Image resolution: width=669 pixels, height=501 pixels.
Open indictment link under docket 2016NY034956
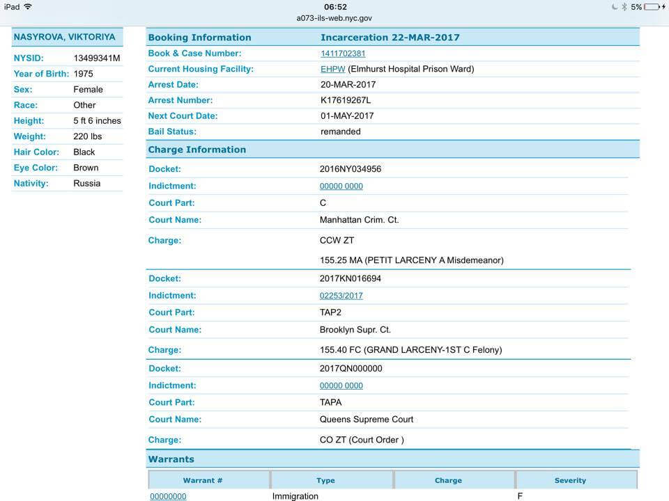pos(341,186)
